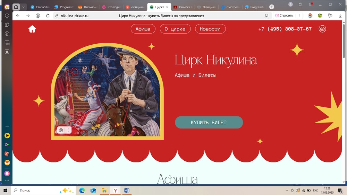Switch to the Diana Sha Telegram tab
This screenshot has height=195, width=347.
click(x=40, y=7)
